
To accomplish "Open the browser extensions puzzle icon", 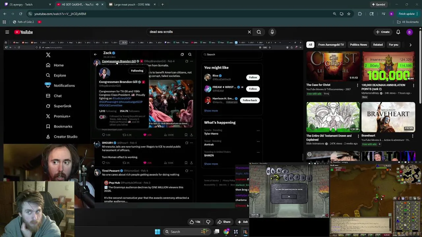I will [x=360, y=14].
